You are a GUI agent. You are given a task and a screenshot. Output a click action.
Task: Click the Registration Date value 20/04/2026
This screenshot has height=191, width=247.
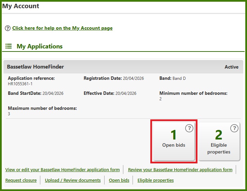[134, 78]
